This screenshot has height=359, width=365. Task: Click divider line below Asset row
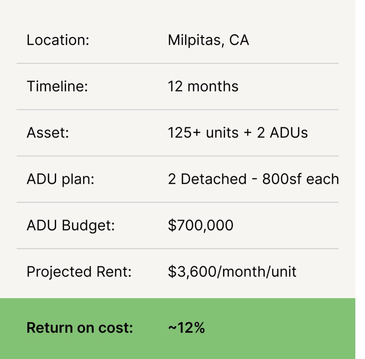point(178,156)
